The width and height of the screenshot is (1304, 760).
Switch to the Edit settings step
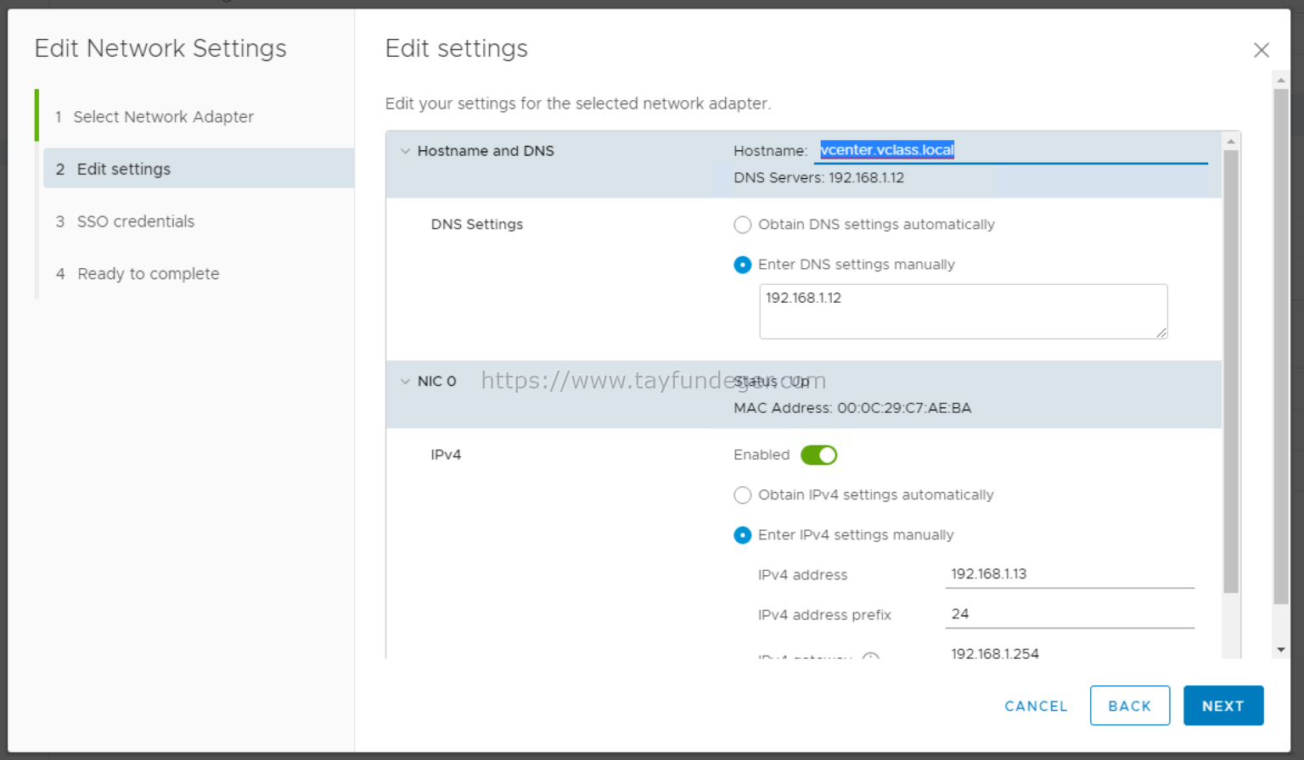click(123, 169)
